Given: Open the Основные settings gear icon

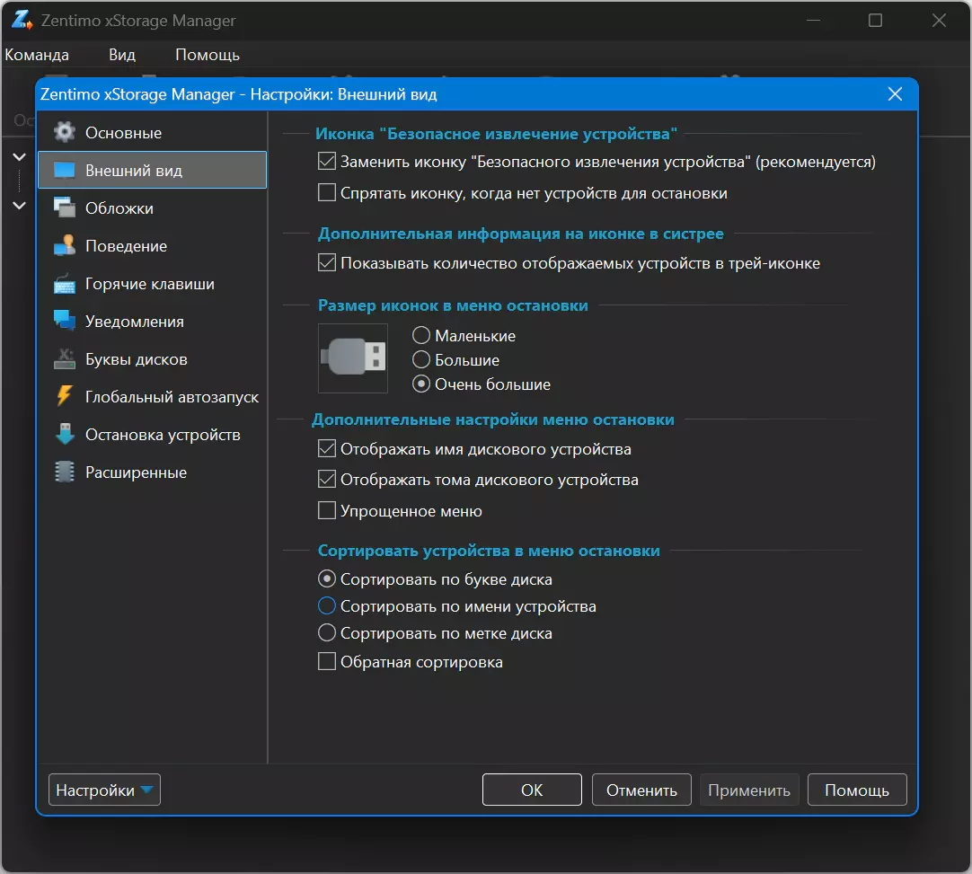Looking at the screenshot, I should (65, 132).
